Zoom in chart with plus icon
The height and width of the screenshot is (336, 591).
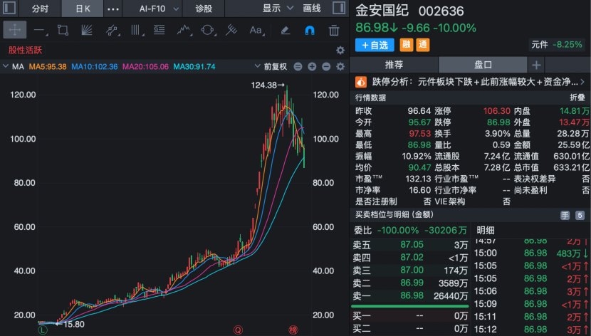point(312,67)
